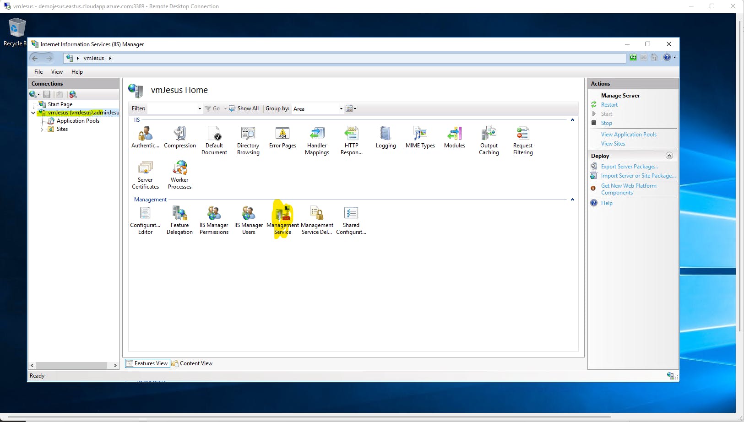The width and height of the screenshot is (744, 422).
Task: Open the Configuration Editor
Action: 145,220
